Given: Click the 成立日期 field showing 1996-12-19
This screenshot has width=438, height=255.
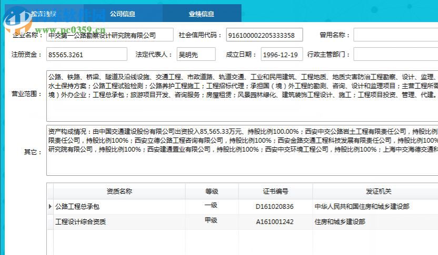Looking at the screenshot, I should (282, 54).
